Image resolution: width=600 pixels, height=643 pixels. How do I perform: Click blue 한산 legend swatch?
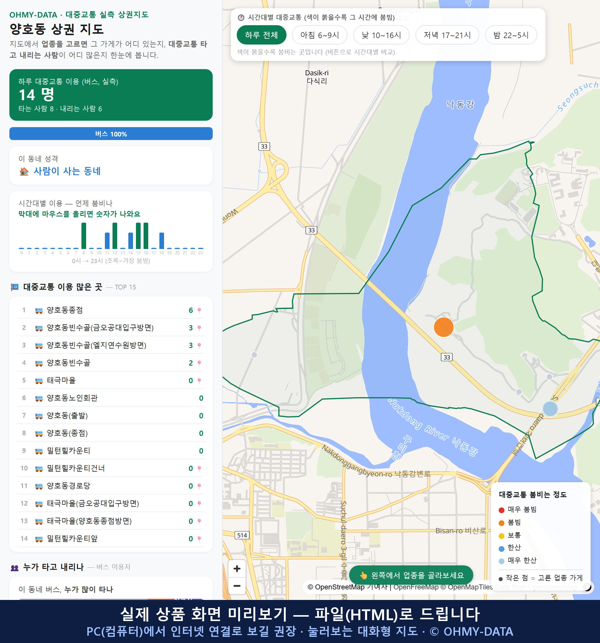pos(501,549)
